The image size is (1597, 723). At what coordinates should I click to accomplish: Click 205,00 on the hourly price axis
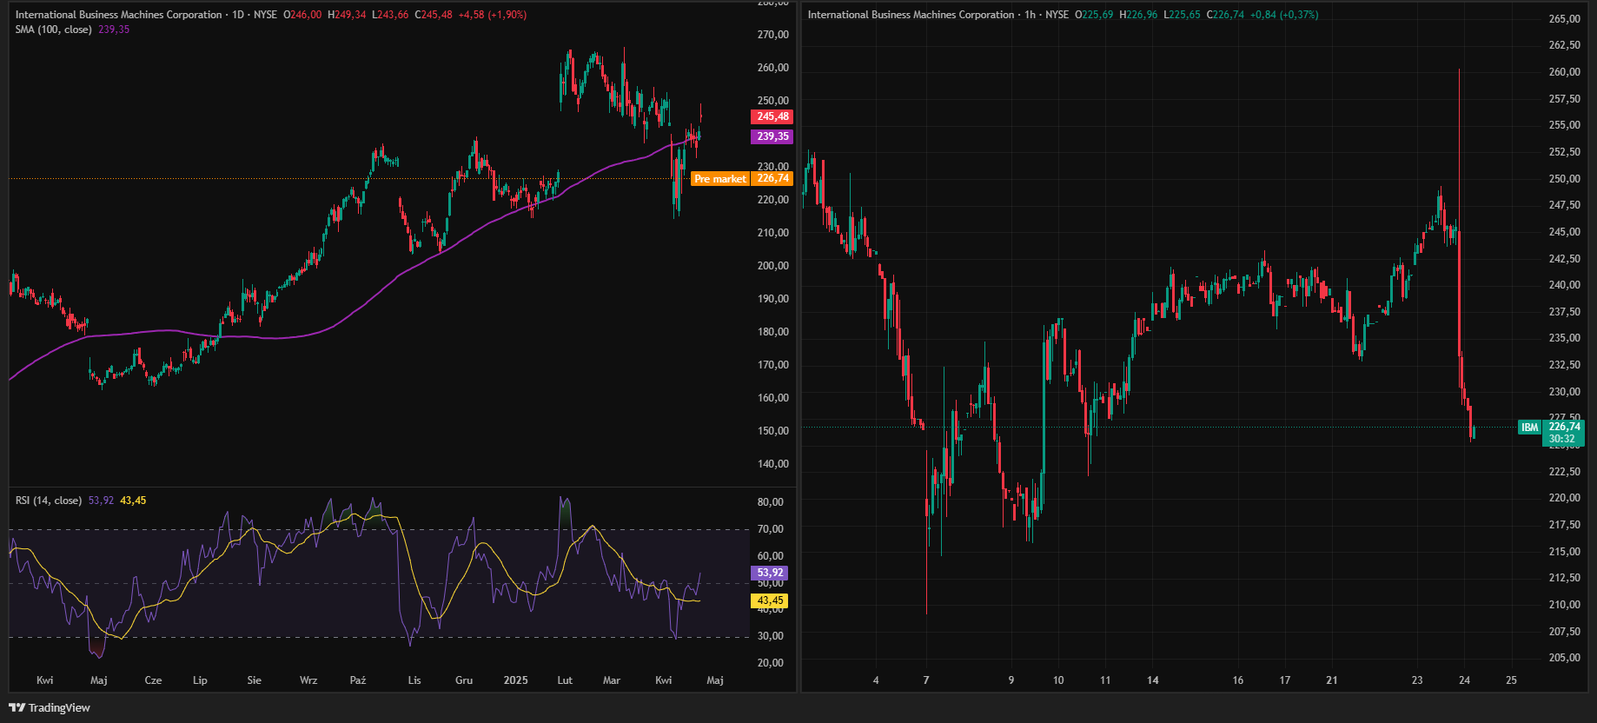coord(1565,658)
